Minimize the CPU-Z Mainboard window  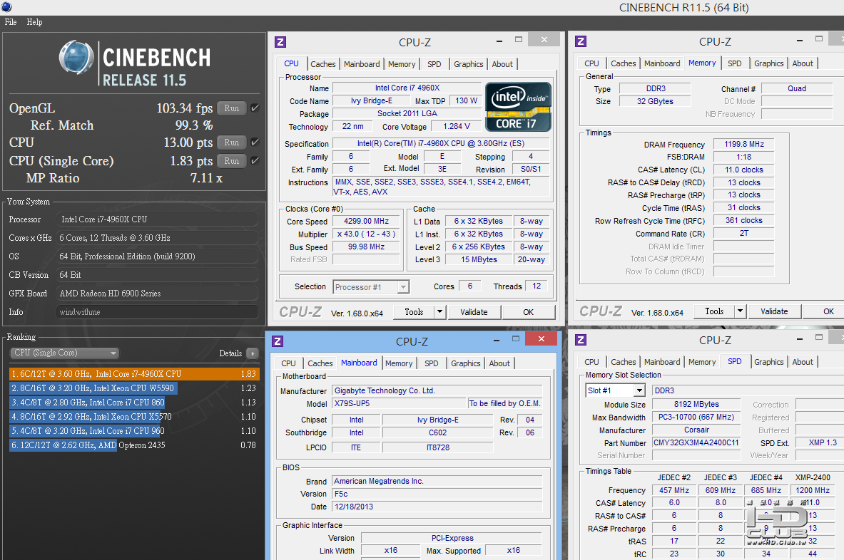[x=497, y=340]
